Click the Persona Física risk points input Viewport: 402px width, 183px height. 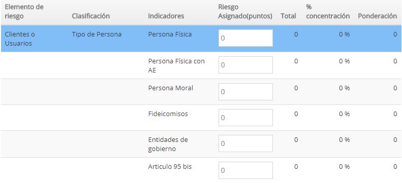tap(245, 38)
